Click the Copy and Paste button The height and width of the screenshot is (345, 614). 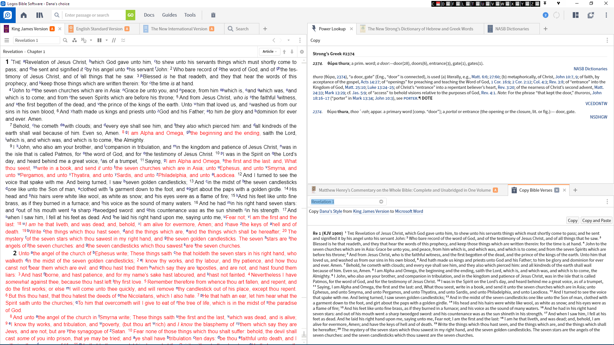coord(596,220)
